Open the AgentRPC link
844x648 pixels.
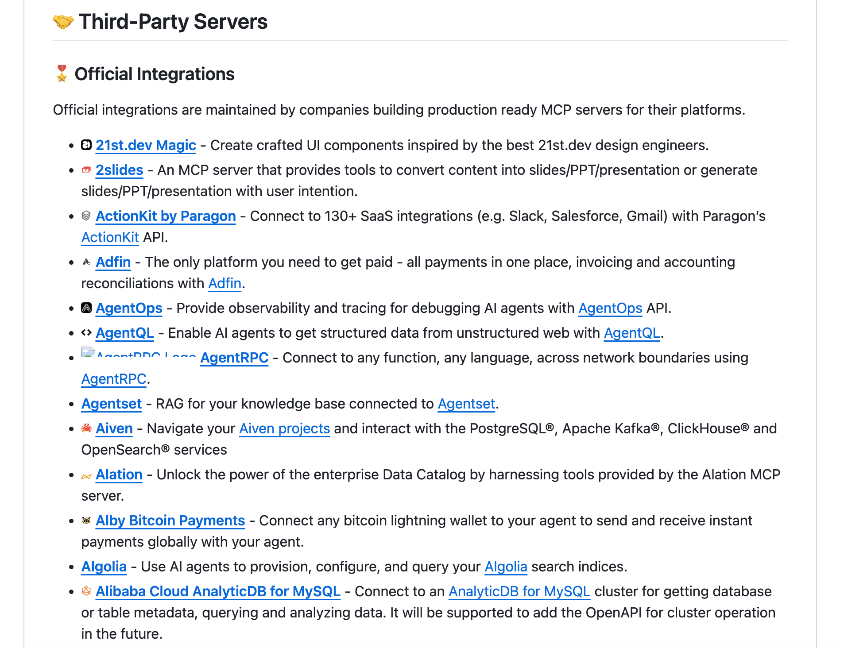click(234, 357)
